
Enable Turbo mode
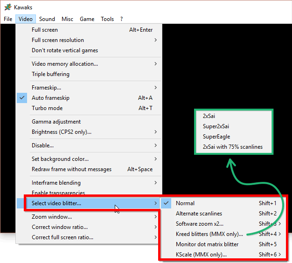(47, 108)
